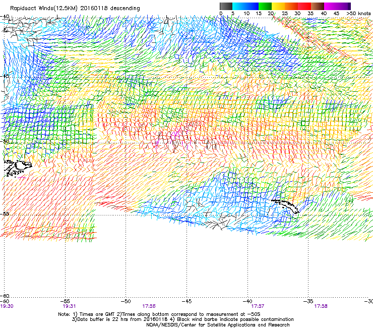Click the purple time stamp '17:56'
373x328 pixels.
[x=149, y=306]
